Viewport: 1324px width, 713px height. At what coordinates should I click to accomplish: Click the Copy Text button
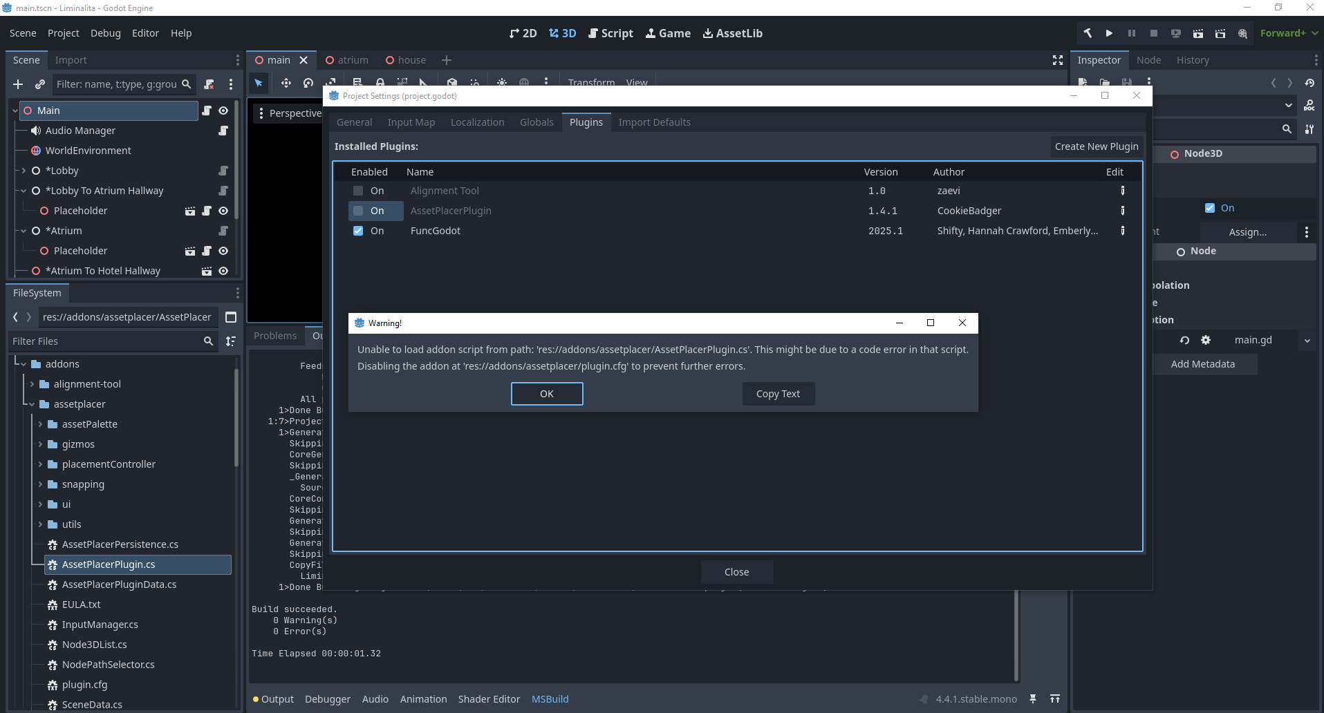pos(778,394)
